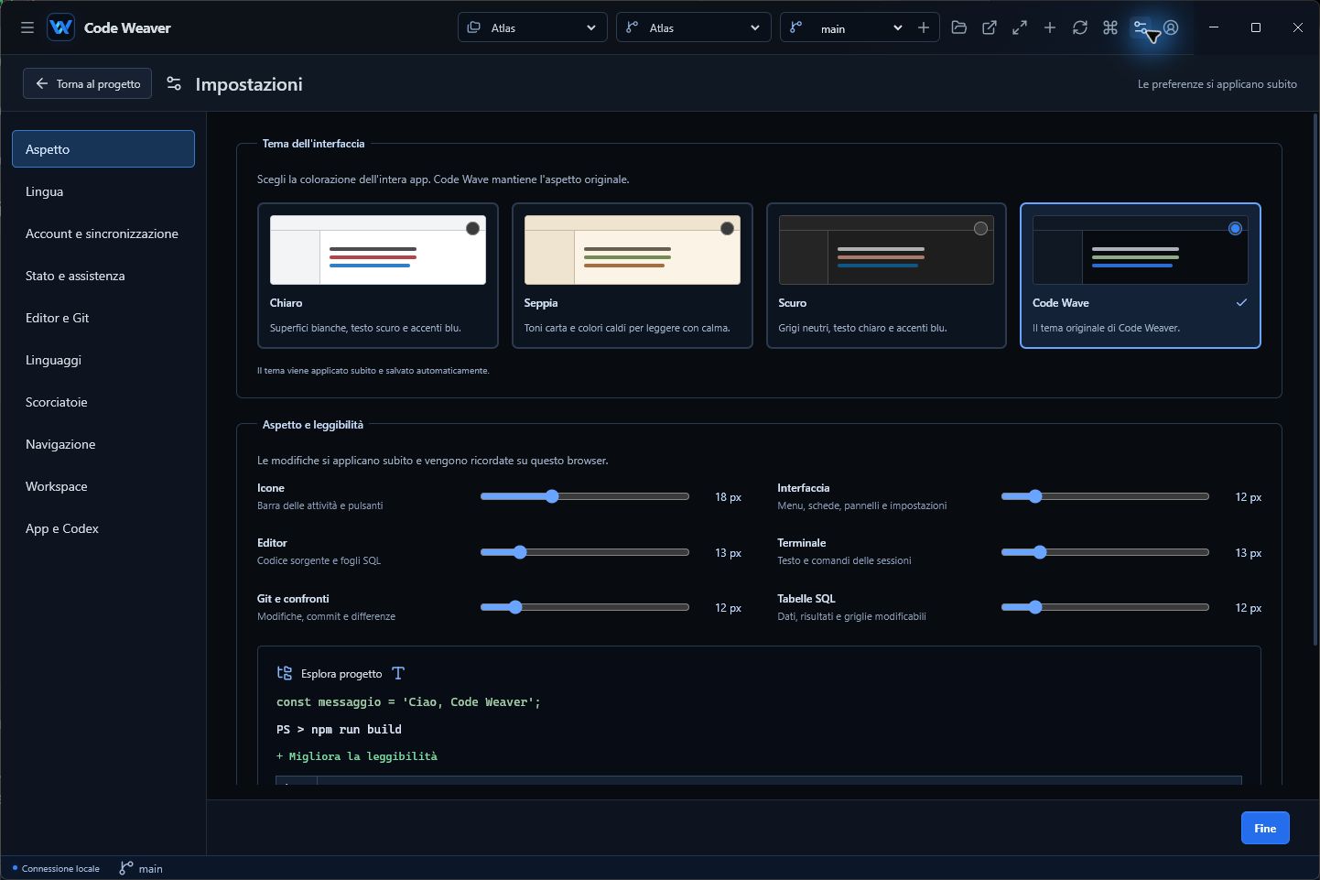The width and height of the screenshot is (1320, 880).
Task: Click Connessione locale in status bar
Action: click(x=56, y=868)
